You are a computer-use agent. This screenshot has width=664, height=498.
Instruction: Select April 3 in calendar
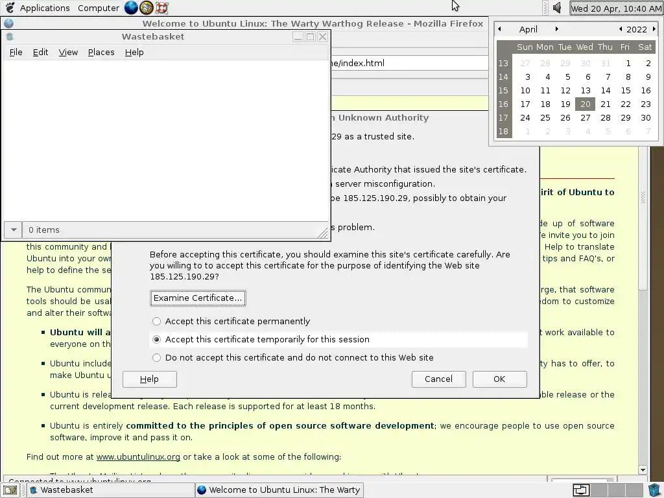click(528, 77)
